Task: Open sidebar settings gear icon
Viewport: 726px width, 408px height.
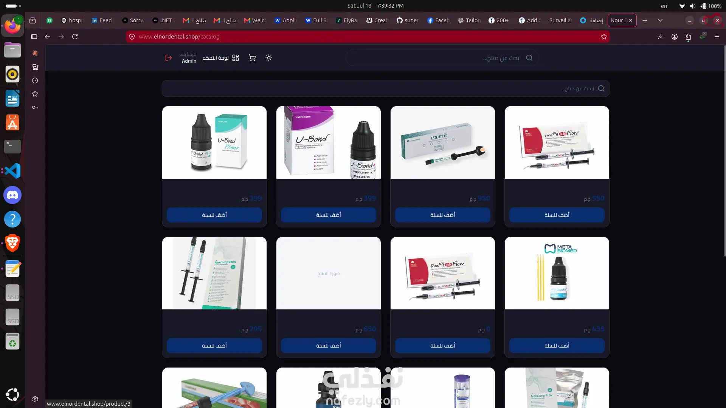Action: [35, 399]
